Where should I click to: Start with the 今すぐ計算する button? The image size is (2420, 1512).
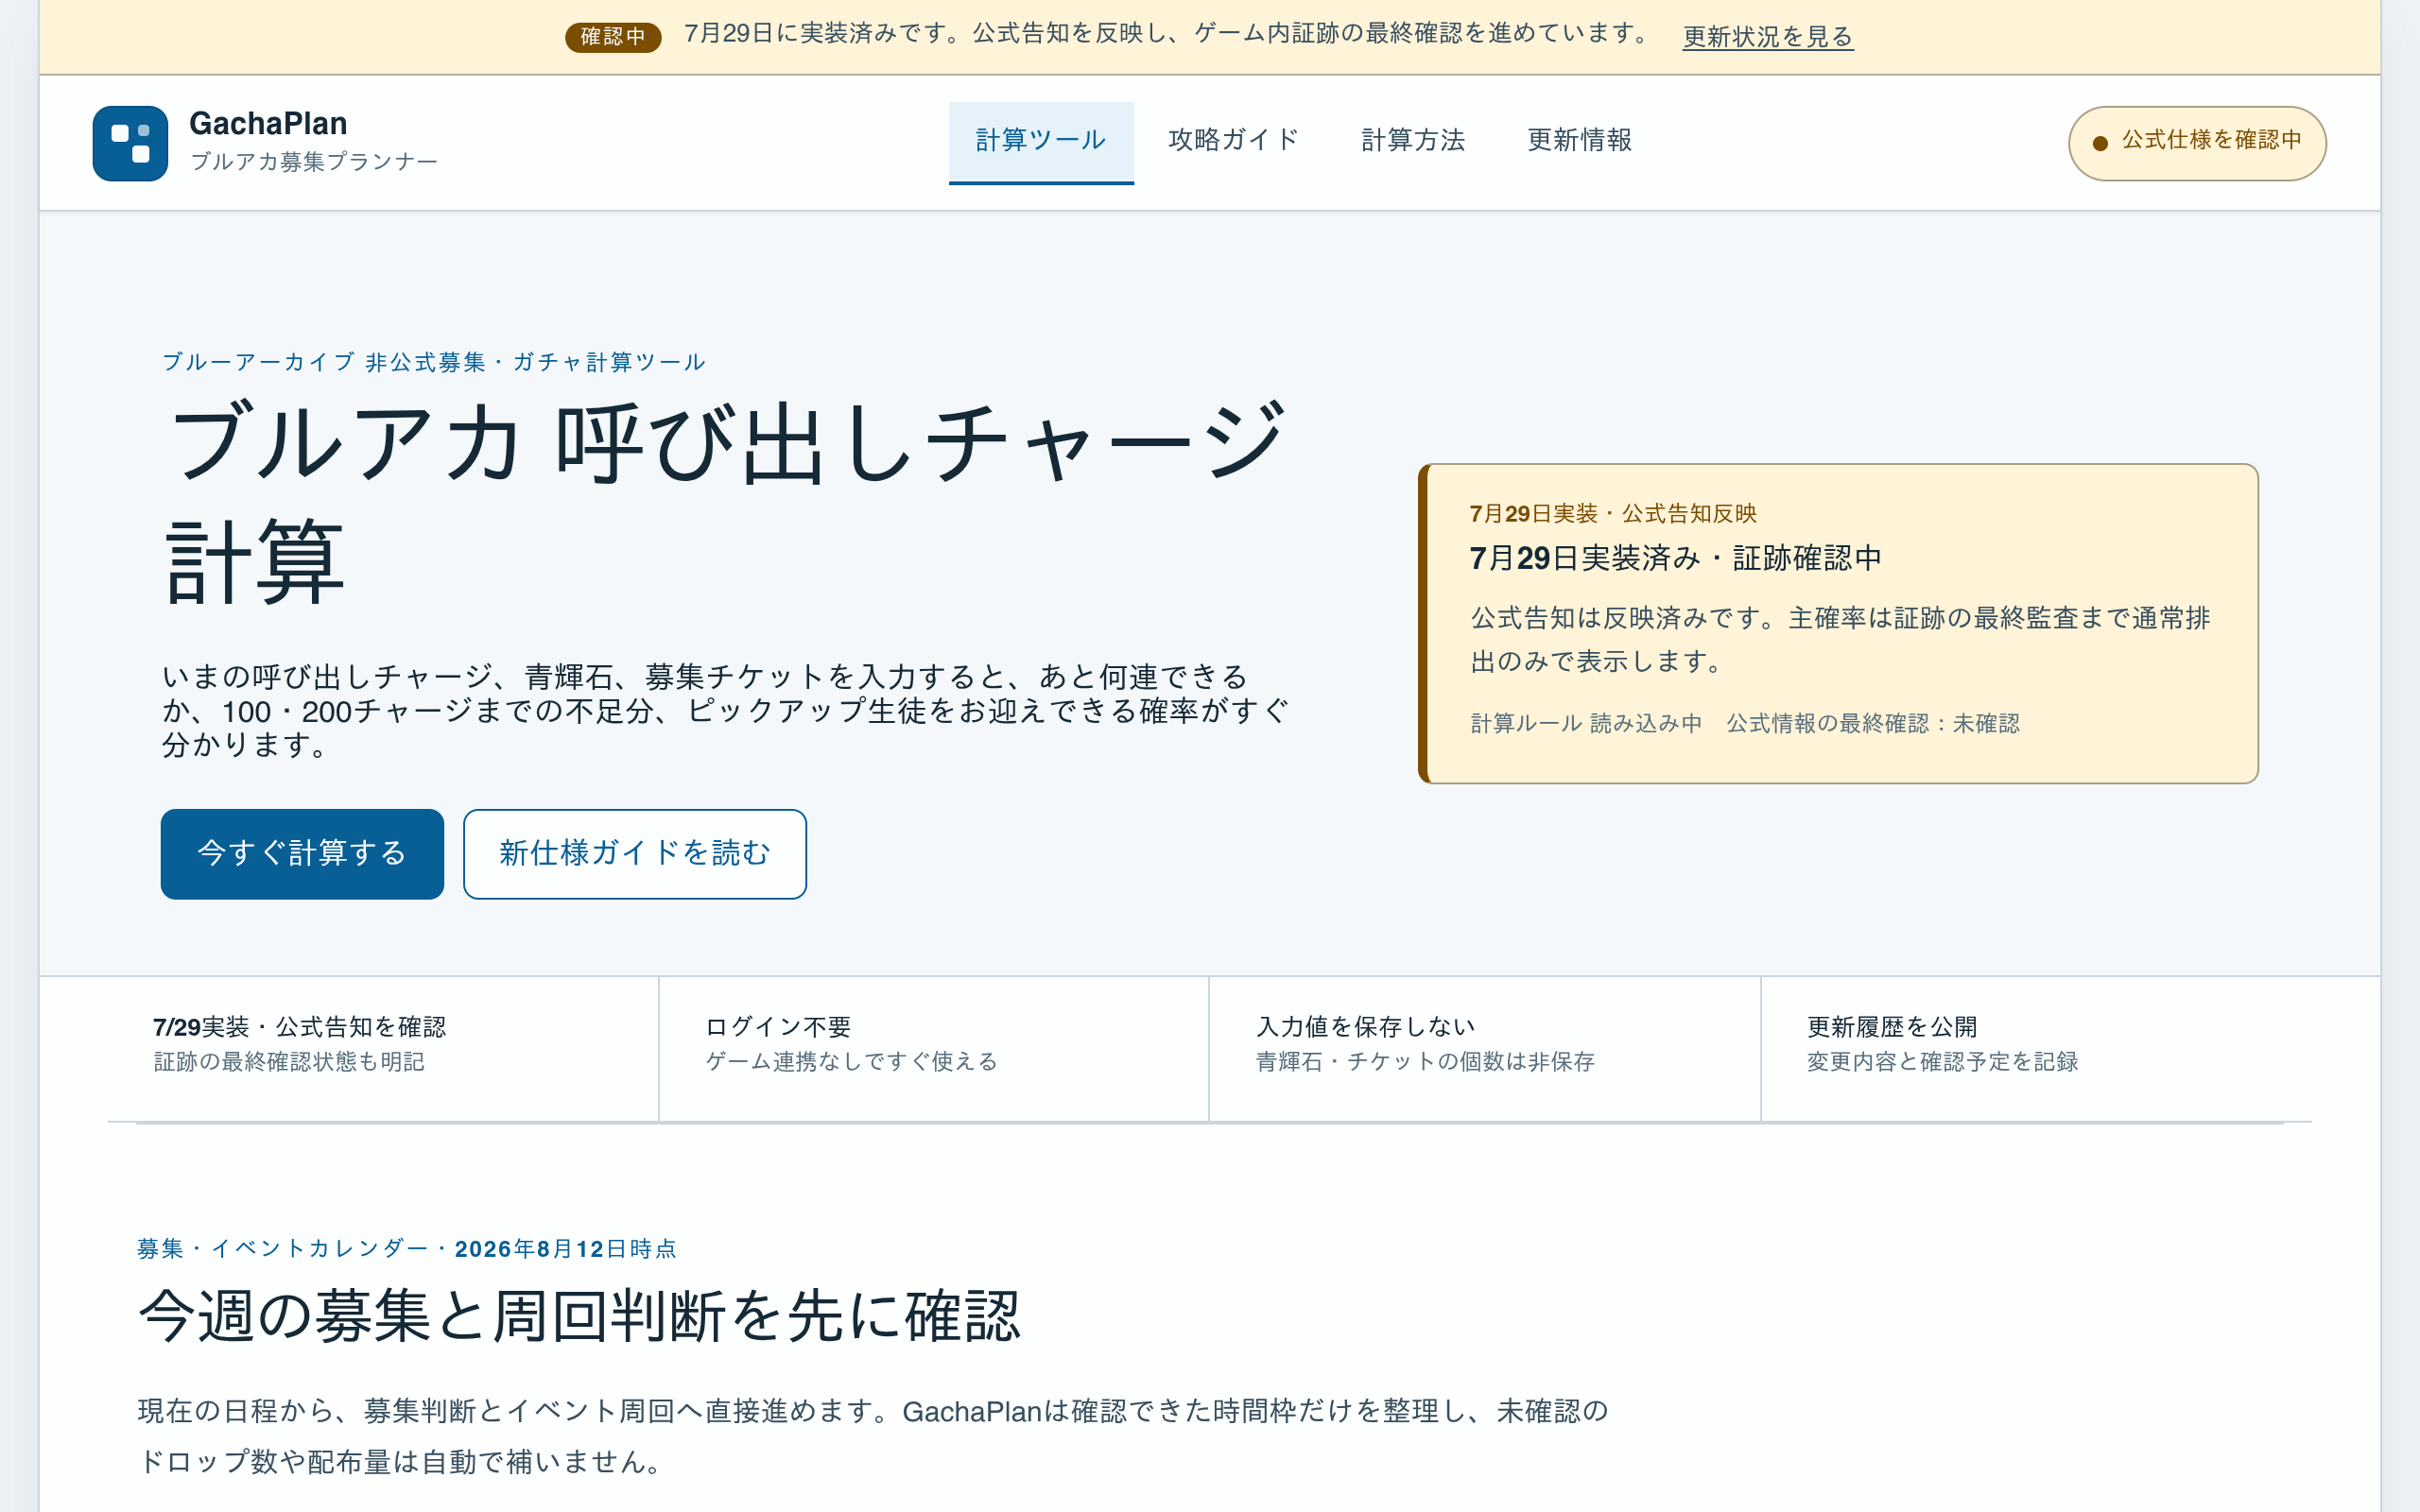coord(302,854)
